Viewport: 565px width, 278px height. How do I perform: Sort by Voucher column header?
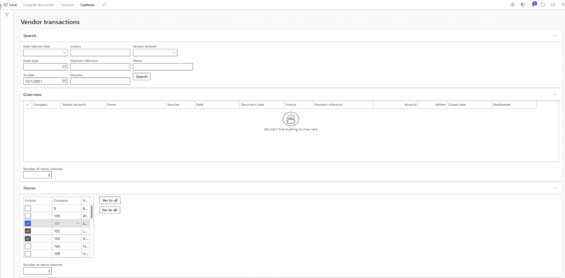[173, 105]
